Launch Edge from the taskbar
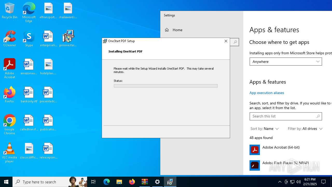Viewport: 332px width, 187px height. point(107,182)
